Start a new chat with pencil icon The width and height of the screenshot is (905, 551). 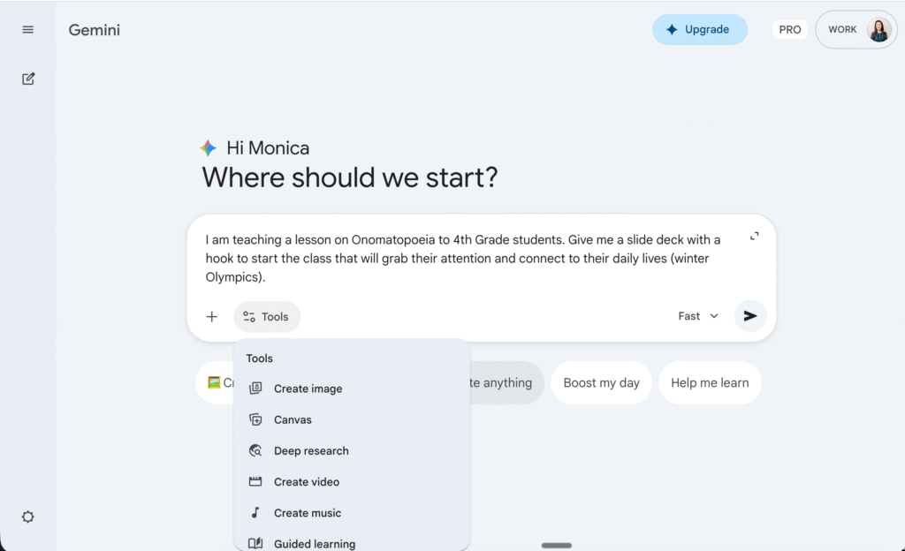pos(28,79)
